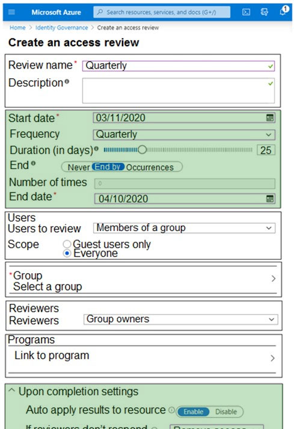
Task: Open the Frequency dropdown
Action: click(x=184, y=135)
